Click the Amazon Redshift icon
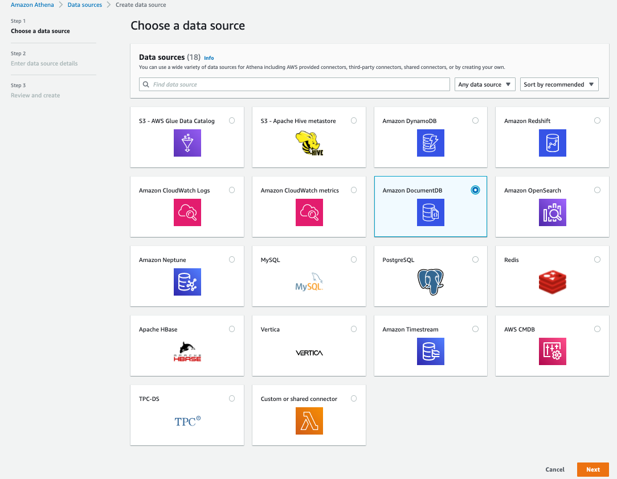Viewport: 617px width, 479px height. coord(553,143)
